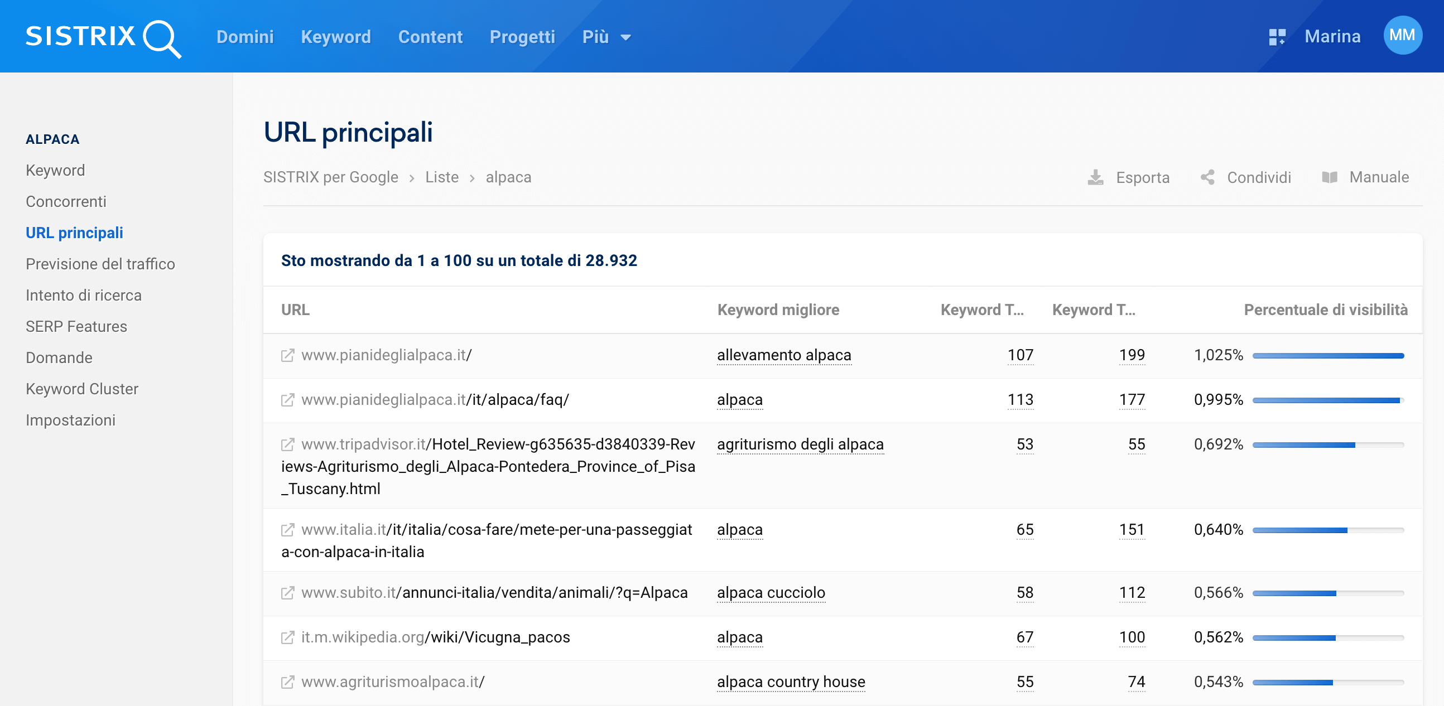Screen dimensions: 1444x706
Task: Click the Manuale book icon
Action: point(1329,178)
